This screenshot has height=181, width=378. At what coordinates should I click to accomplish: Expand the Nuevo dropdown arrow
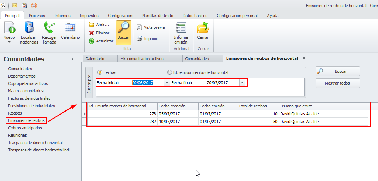coord(9,42)
